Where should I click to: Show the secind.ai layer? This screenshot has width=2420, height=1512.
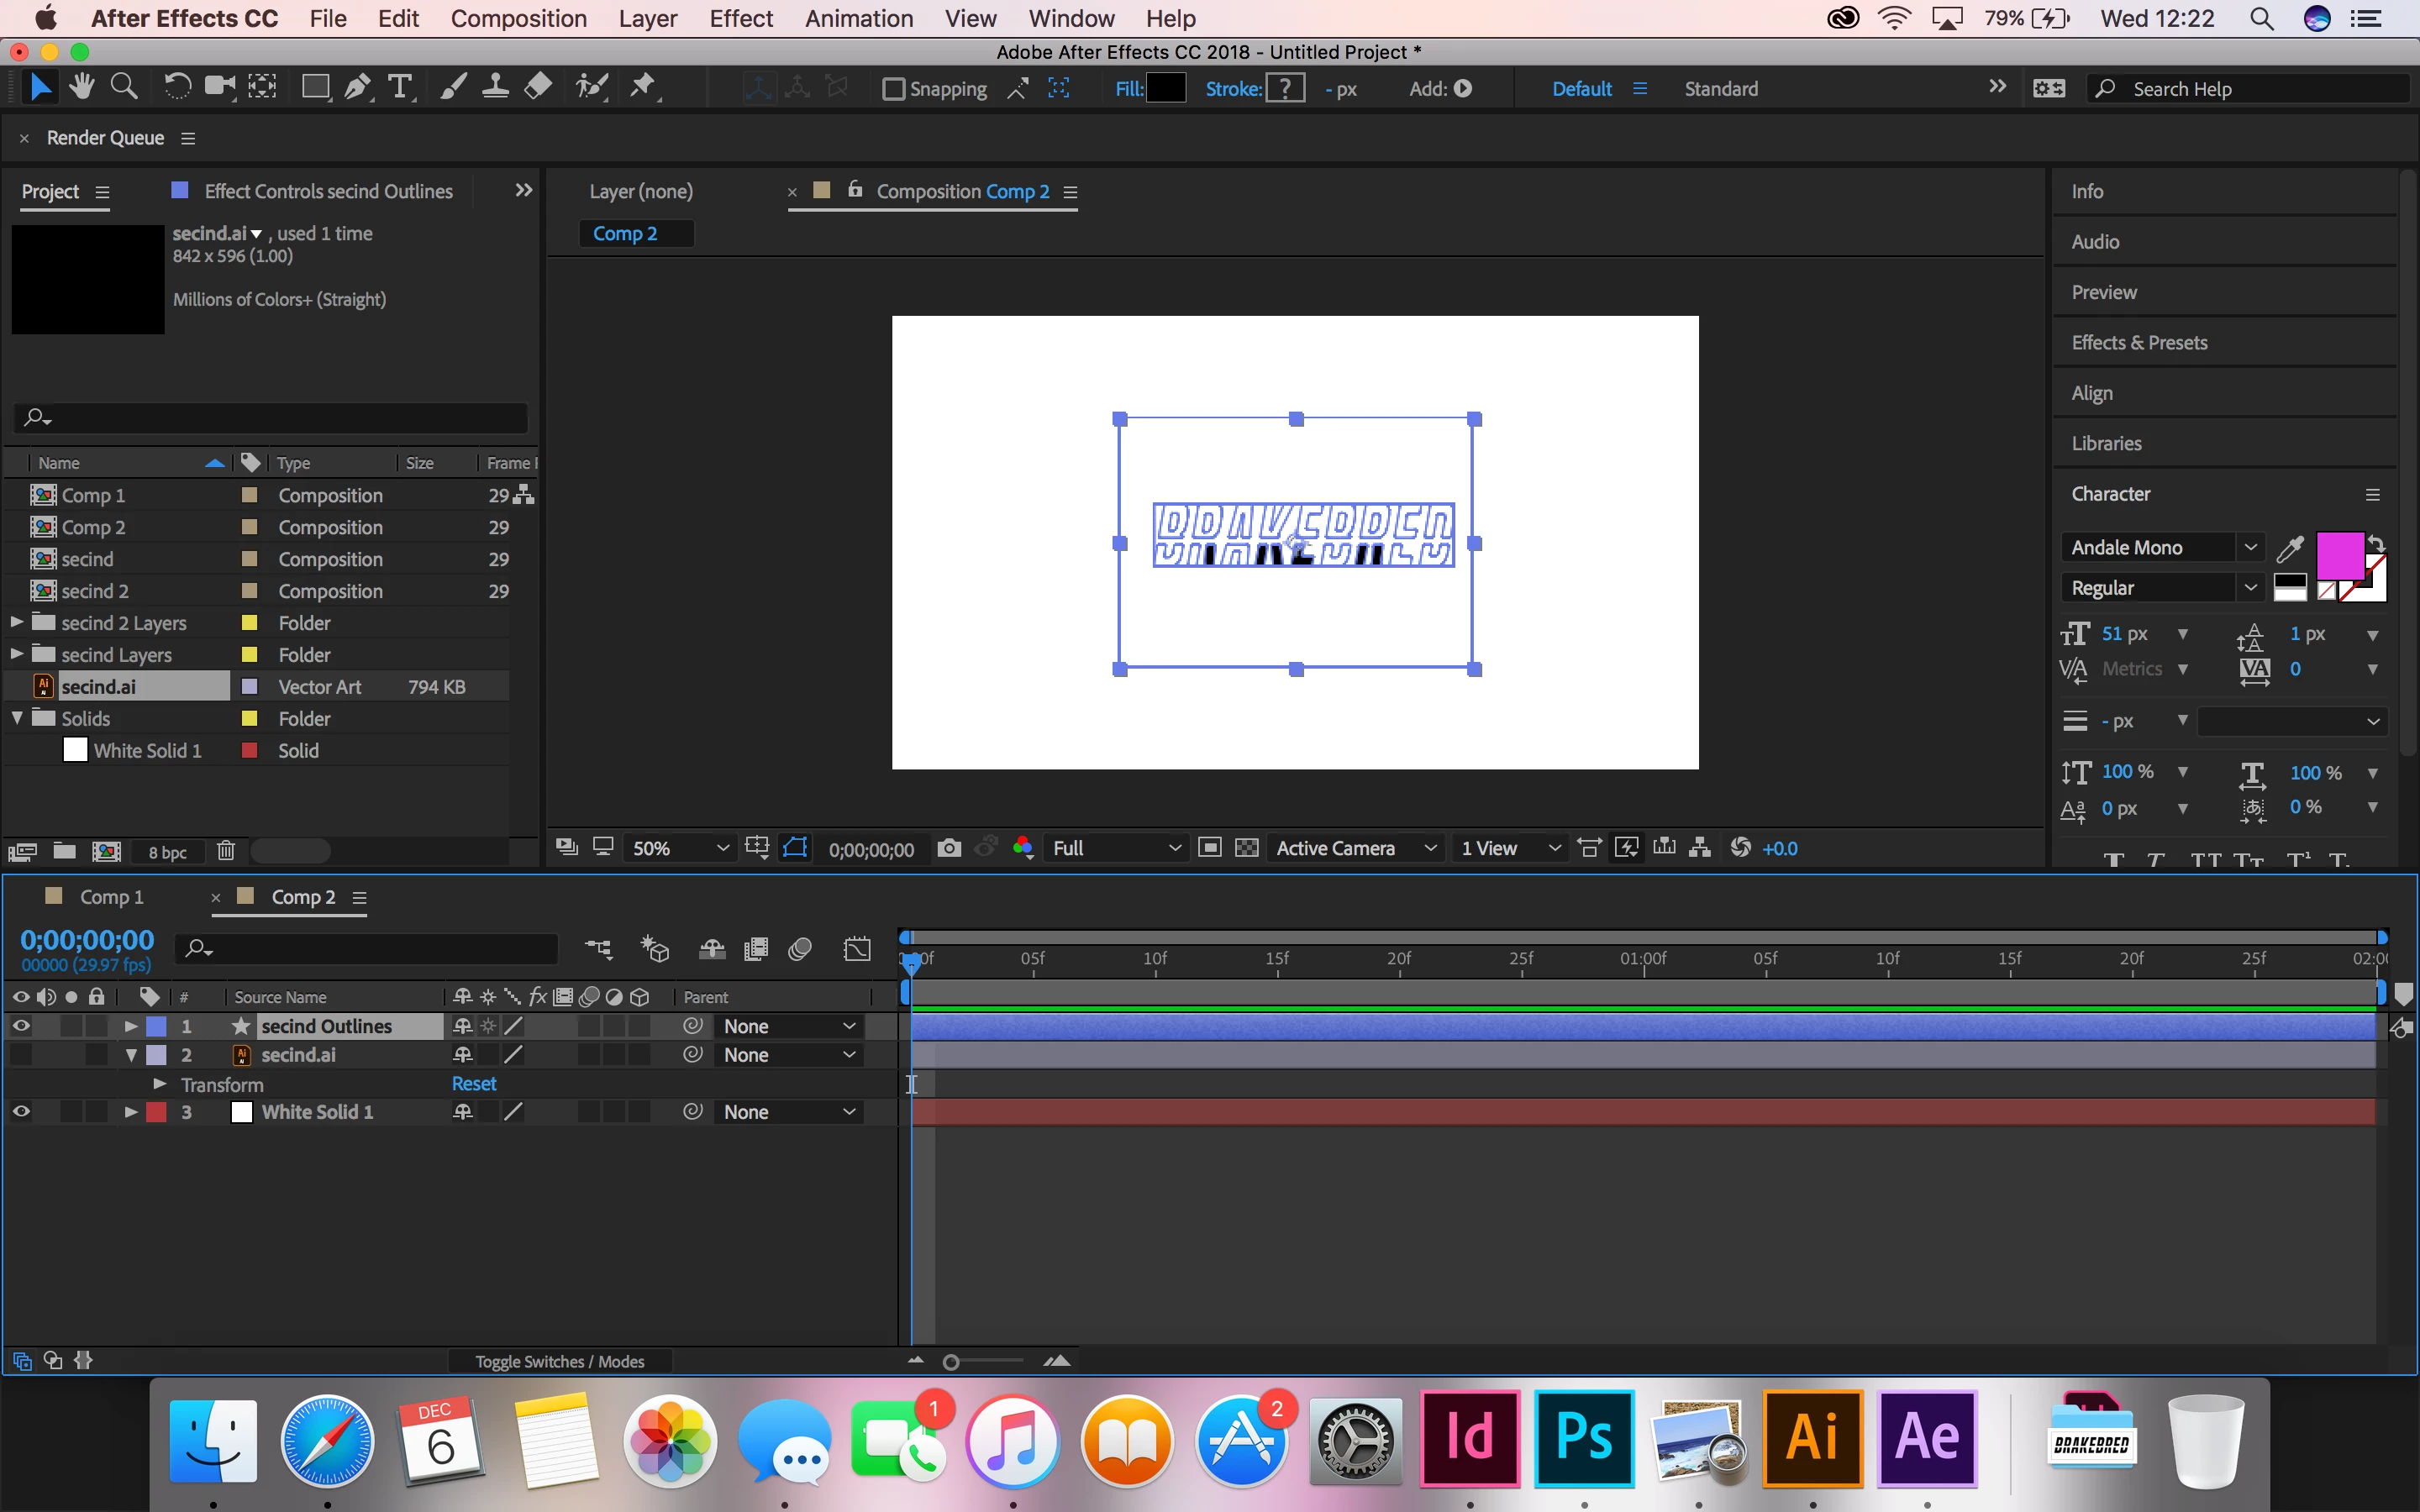coord(21,1055)
